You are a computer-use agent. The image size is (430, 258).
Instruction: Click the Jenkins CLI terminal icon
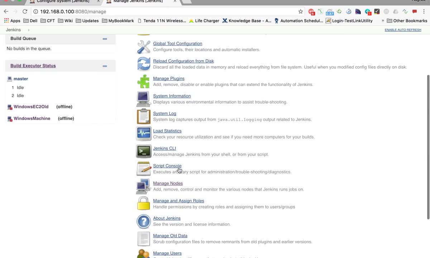(x=144, y=152)
